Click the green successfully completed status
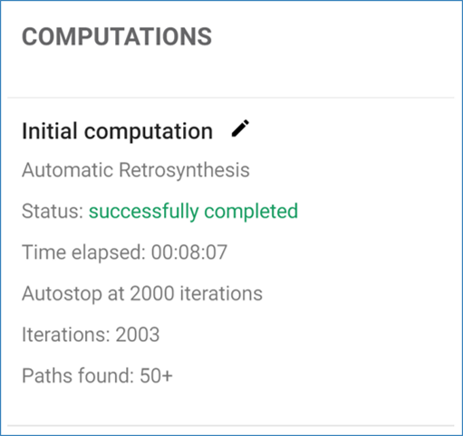463x436 pixels. click(193, 212)
